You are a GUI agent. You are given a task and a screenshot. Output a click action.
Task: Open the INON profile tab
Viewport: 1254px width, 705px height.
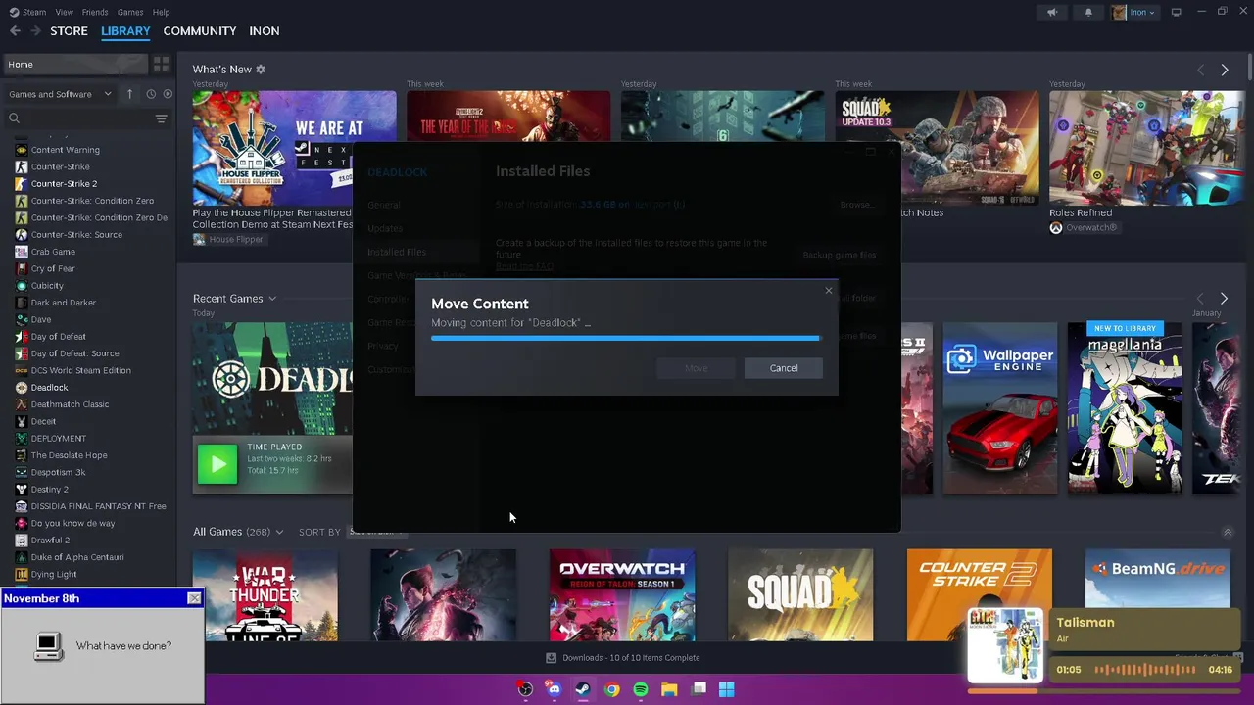(265, 31)
